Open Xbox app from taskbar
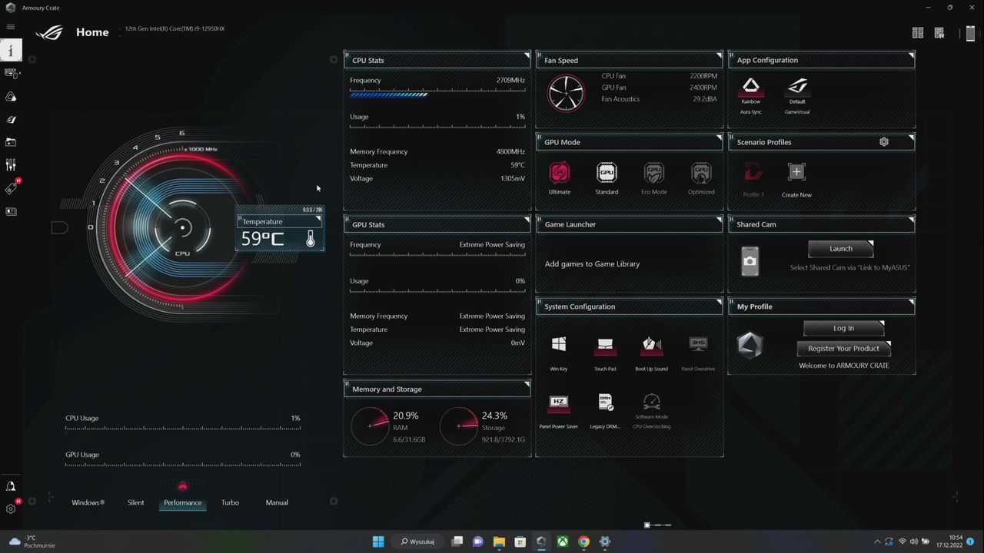 [x=563, y=541]
